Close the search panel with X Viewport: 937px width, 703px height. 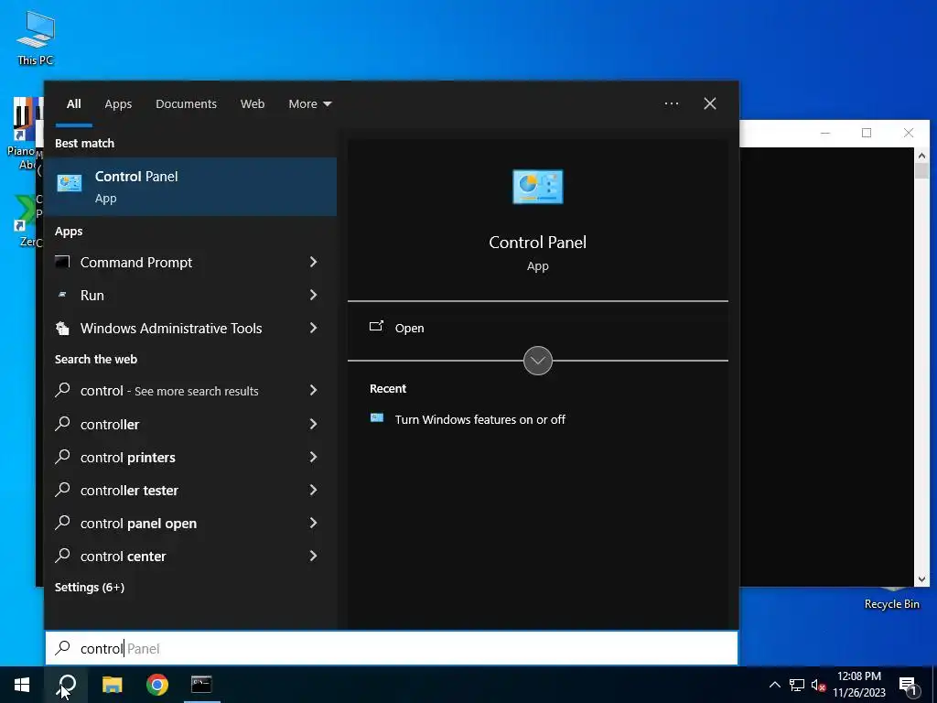click(710, 103)
